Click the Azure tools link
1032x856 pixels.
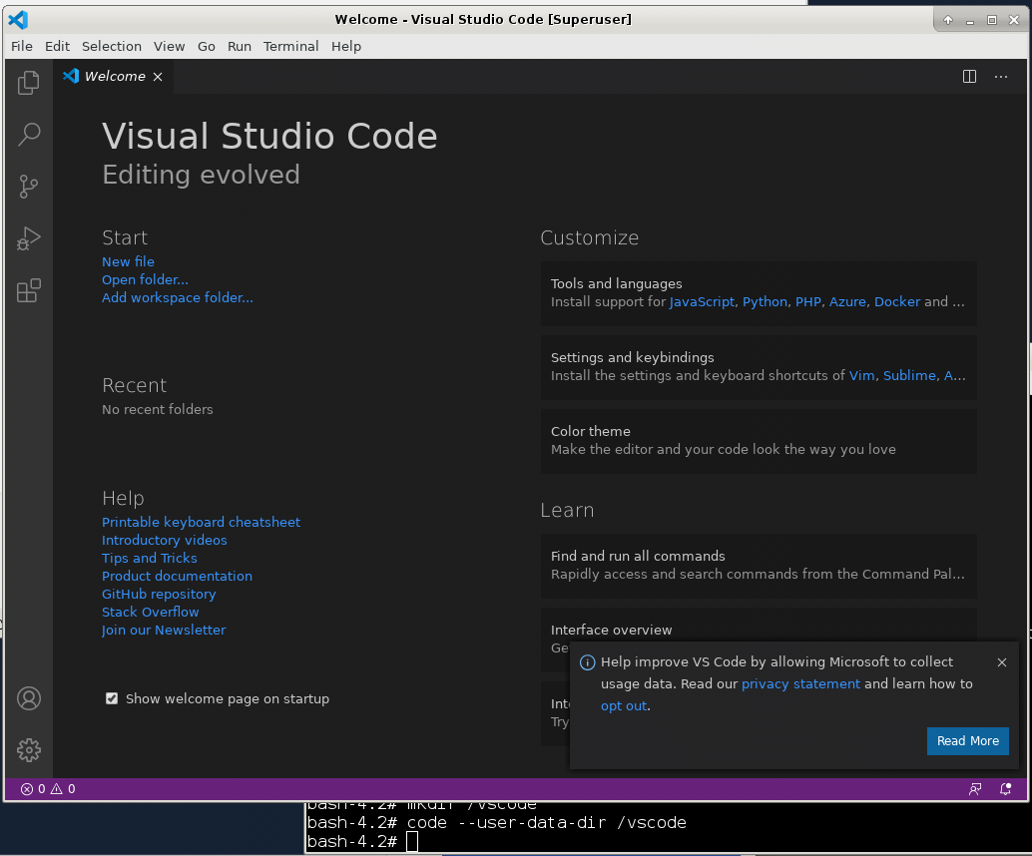coord(847,302)
